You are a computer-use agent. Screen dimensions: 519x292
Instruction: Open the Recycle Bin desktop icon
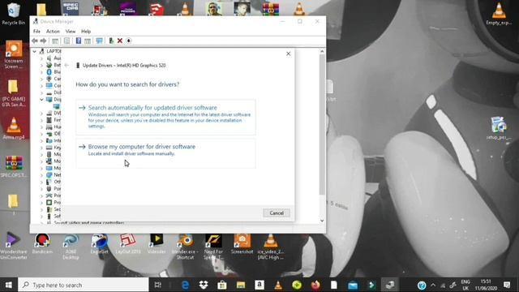coord(14,14)
